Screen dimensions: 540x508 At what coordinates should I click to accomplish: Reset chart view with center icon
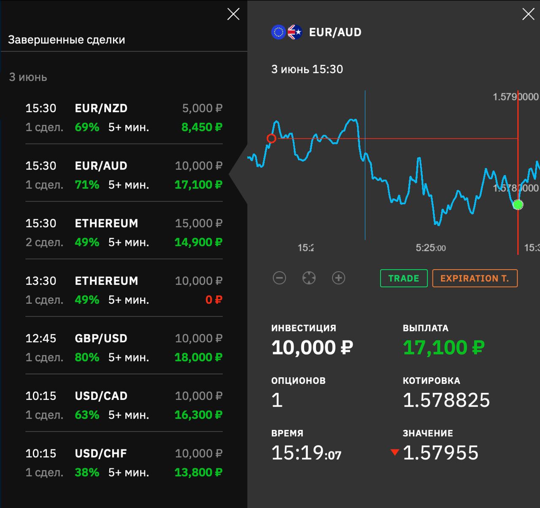click(309, 278)
